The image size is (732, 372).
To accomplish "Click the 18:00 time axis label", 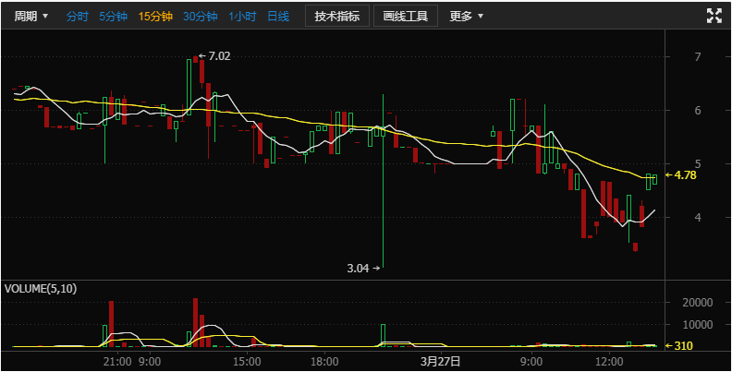I will pos(324,361).
